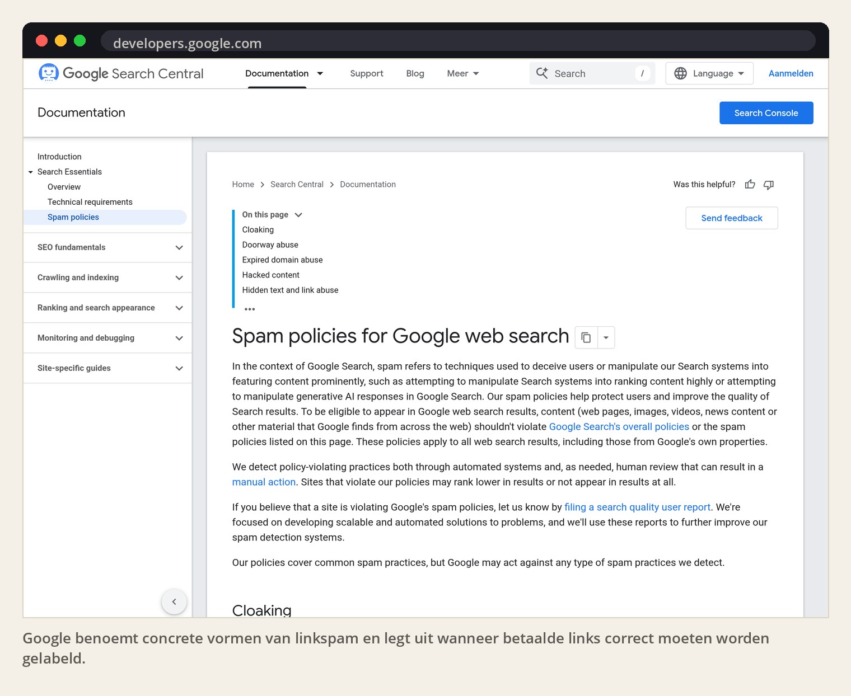The height and width of the screenshot is (696, 851).
Task: Click the developers.google.com address bar
Action: pos(458,41)
